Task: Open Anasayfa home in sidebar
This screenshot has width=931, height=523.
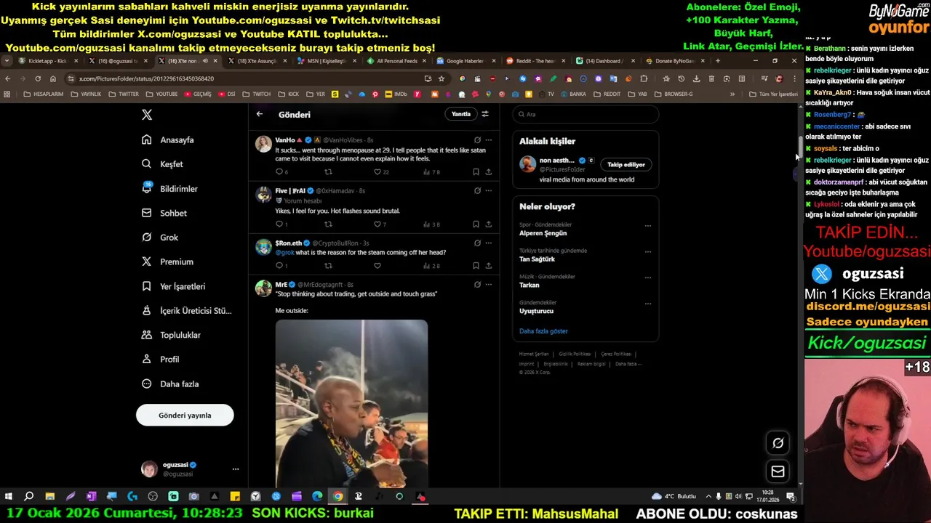Action: coord(168,139)
